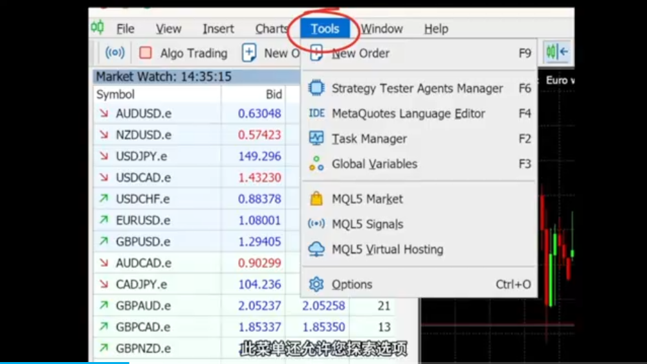Click the Task Manager monitor icon
This screenshot has height=364, width=647.
click(316, 139)
